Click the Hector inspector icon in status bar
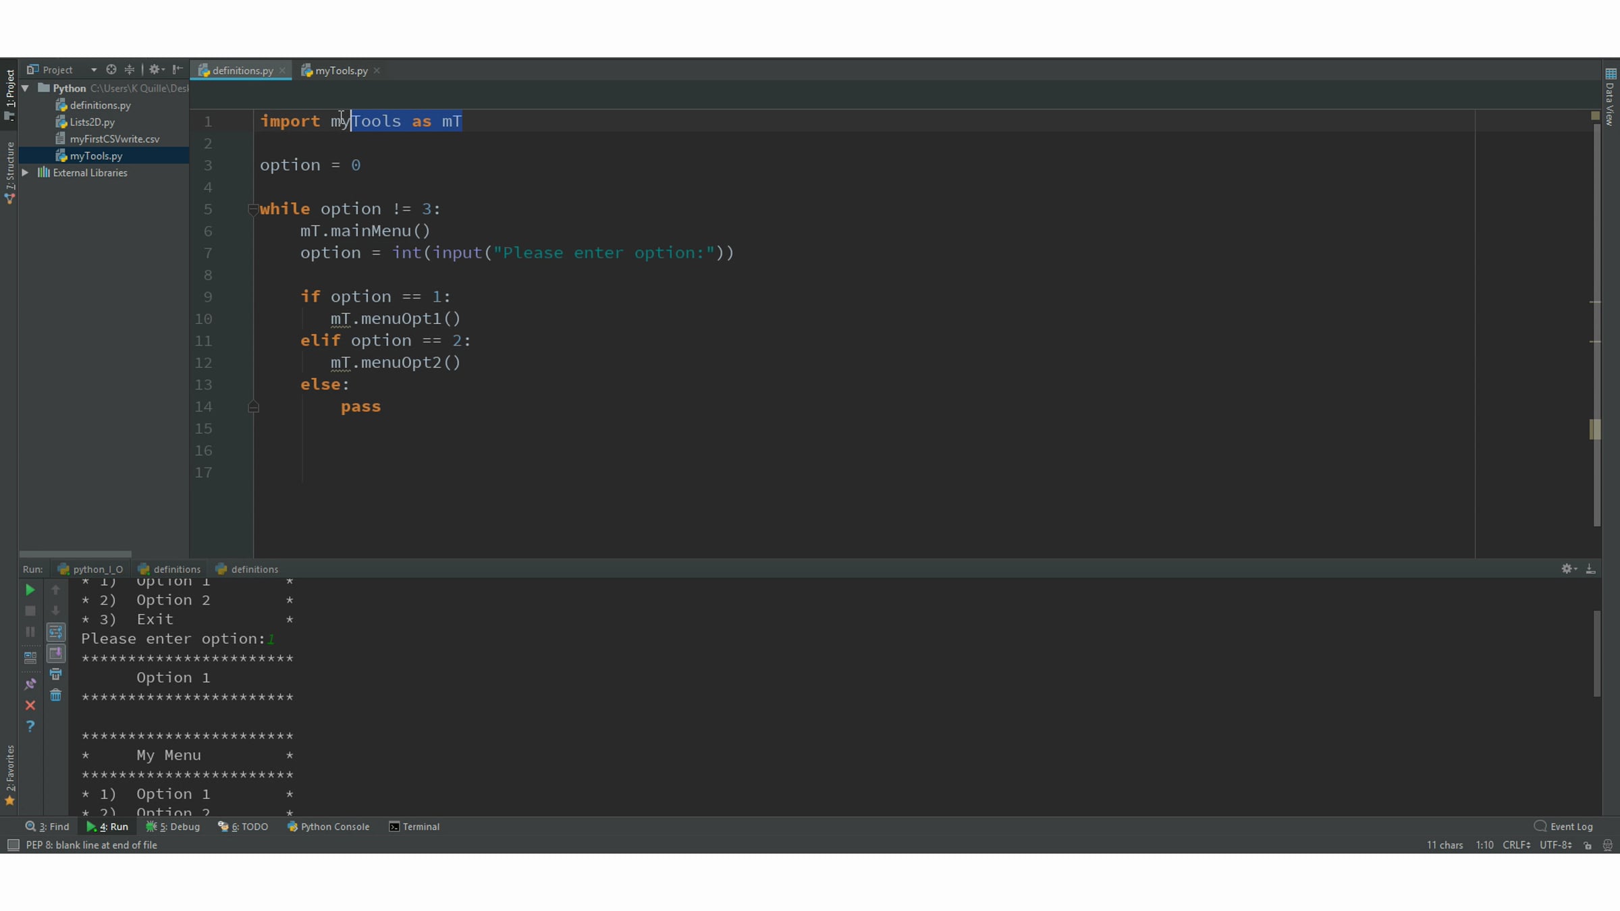The width and height of the screenshot is (1620, 911). 1608,846
